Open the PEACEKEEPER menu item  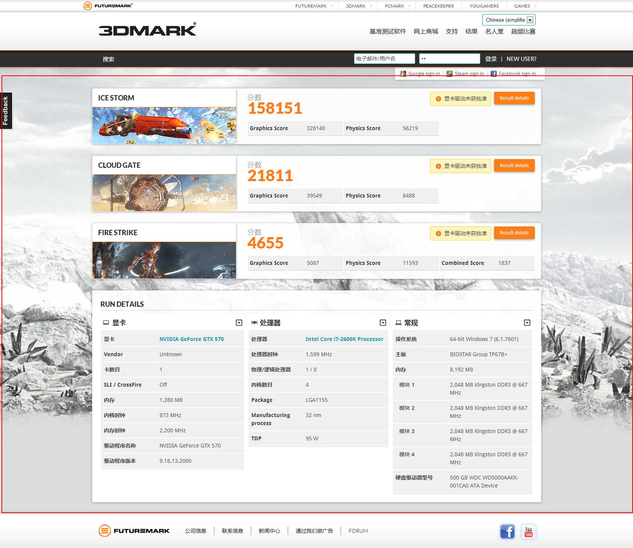[438, 6]
